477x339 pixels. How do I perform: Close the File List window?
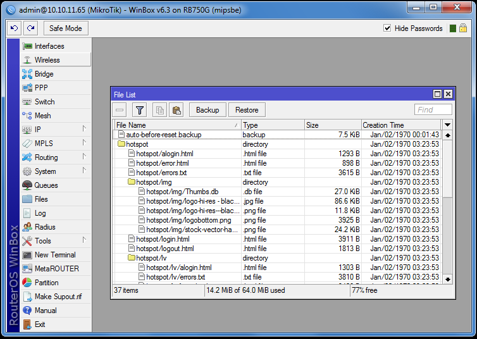448,94
